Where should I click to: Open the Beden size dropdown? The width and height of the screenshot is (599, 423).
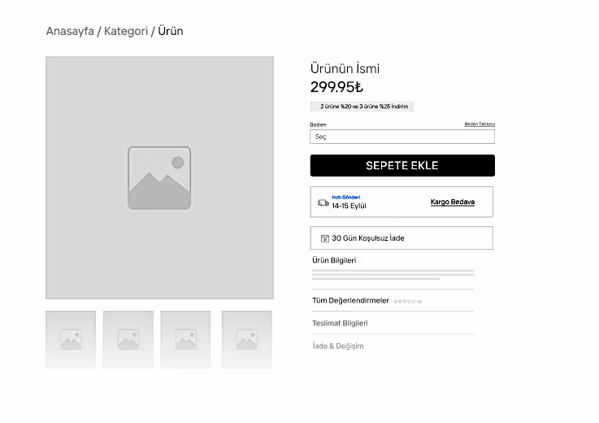click(x=402, y=137)
